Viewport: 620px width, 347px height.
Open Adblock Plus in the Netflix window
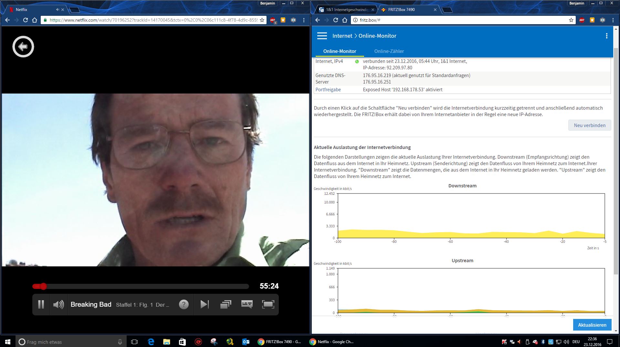[273, 20]
